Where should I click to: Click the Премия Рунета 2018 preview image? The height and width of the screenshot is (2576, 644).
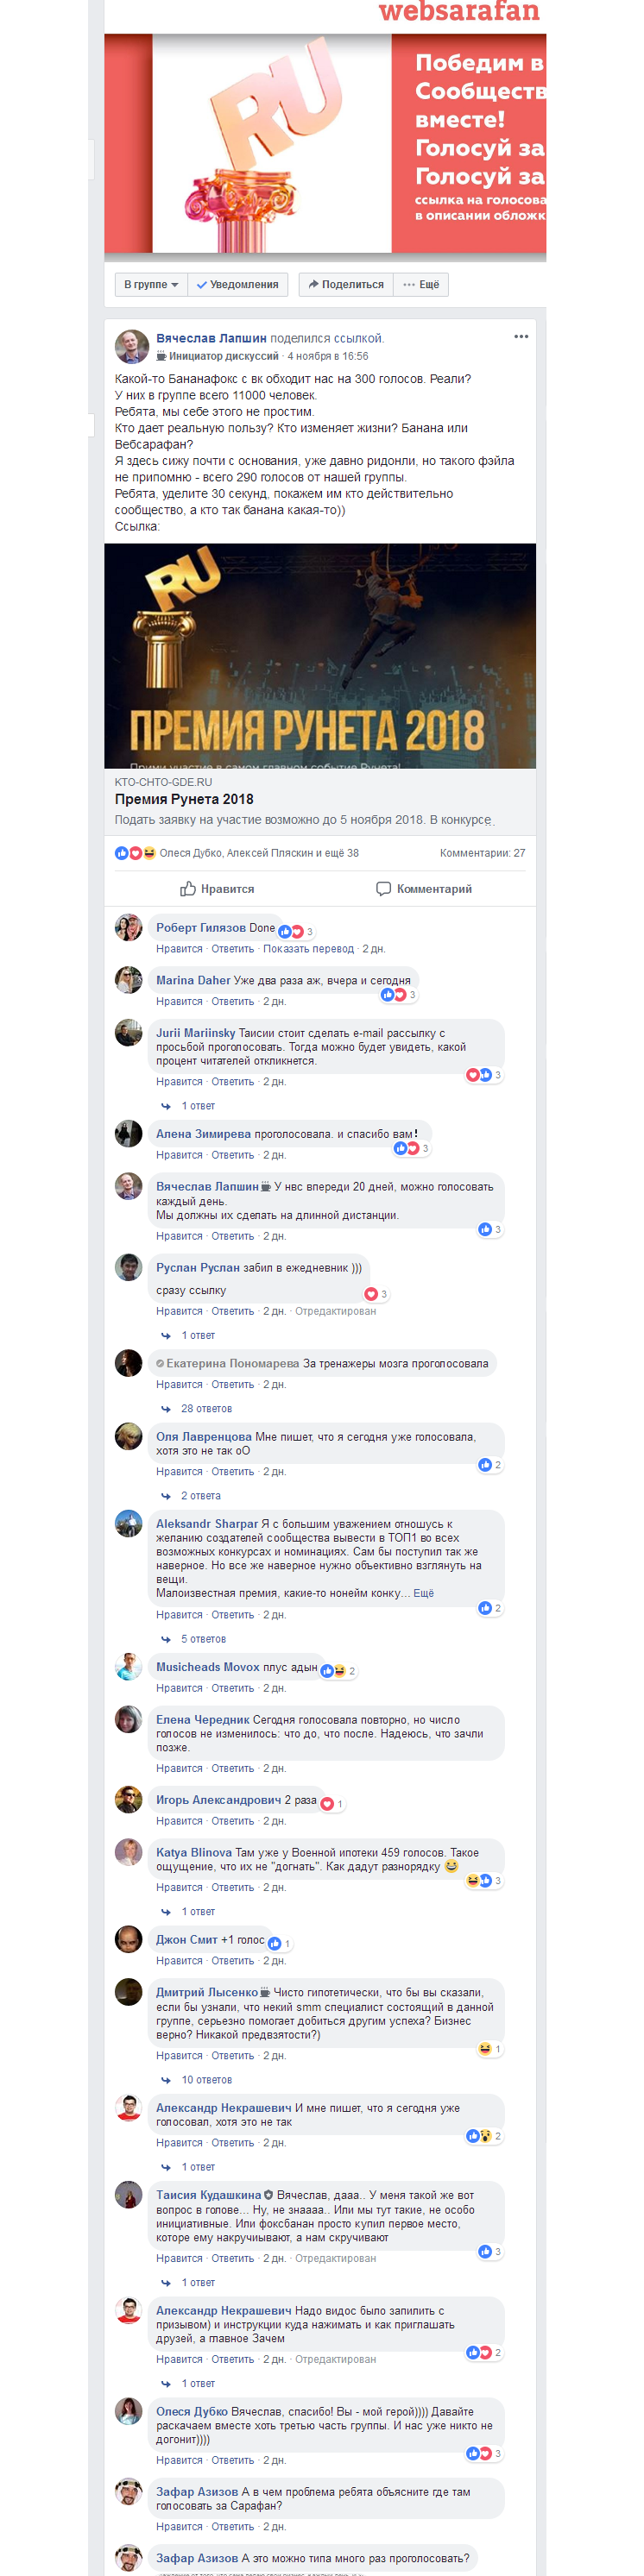point(320,655)
